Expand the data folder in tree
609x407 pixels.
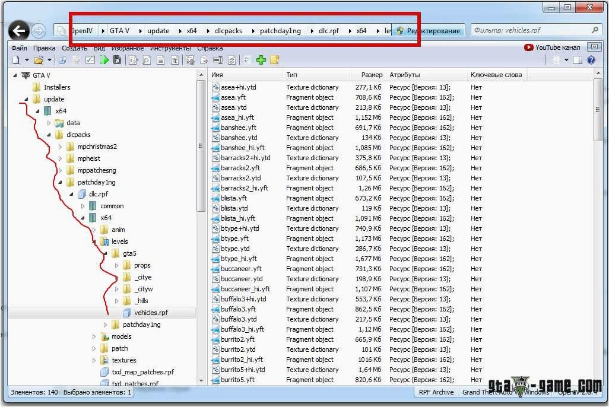[49, 123]
